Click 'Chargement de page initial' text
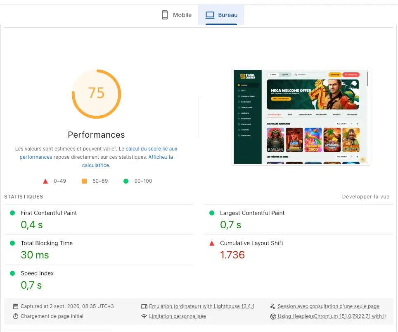Image resolution: width=398 pixels, height=332 pixels. point(52,316)
